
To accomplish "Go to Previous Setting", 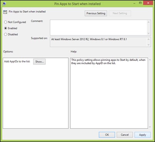I will [96, 13].
